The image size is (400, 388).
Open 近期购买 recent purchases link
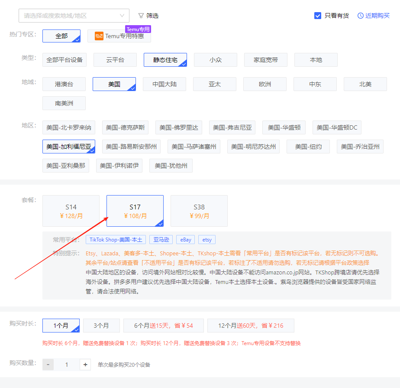pos(377,16)
